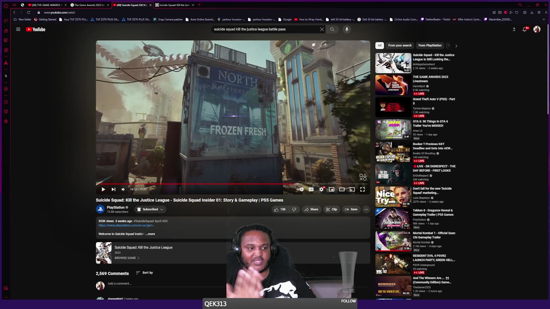Image resolution: width=550 pixels, height=309 pixels.
Task: Mute the video volume speaker
Action: click(123, 189)
